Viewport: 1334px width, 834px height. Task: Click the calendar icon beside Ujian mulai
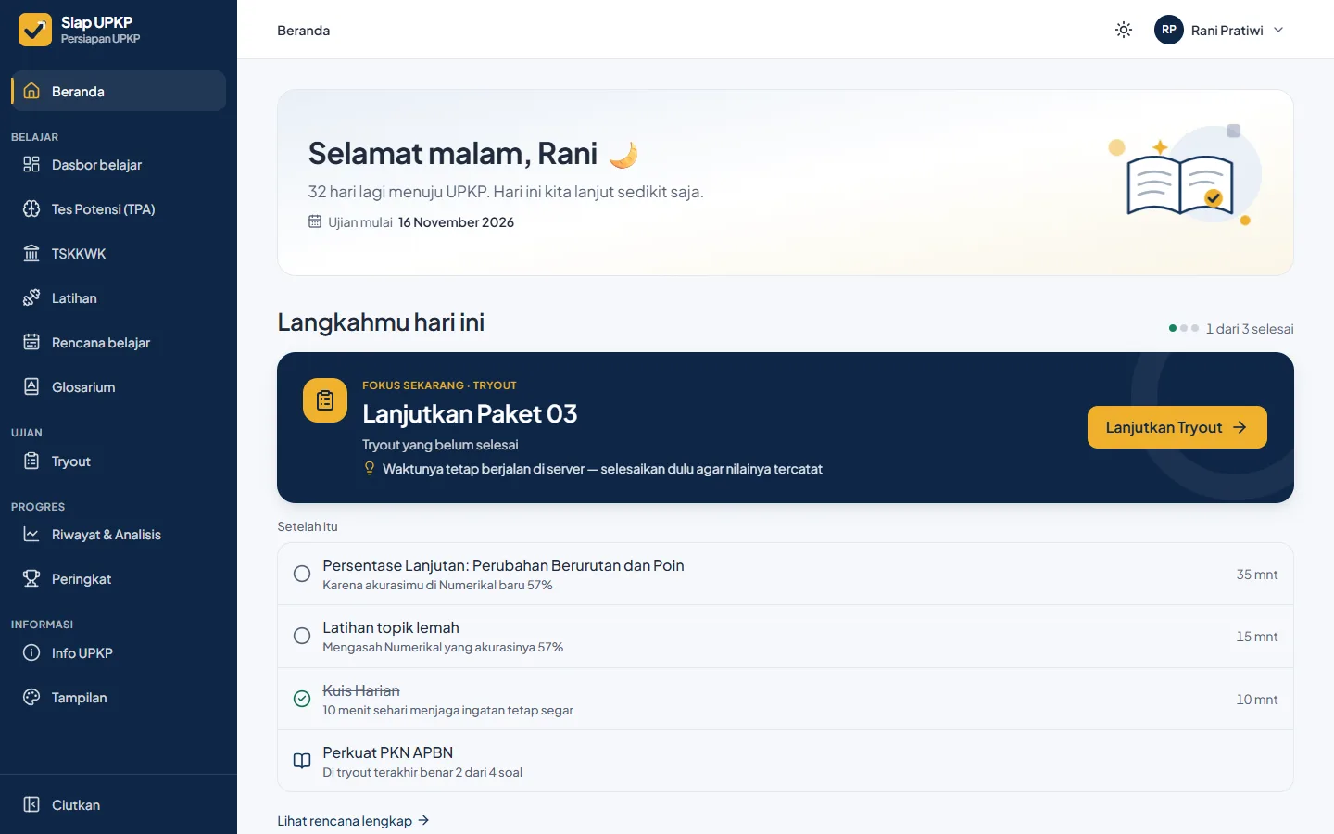pyautogui.click(x=315, y=221)
